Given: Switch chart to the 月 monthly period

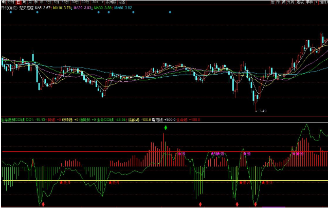Looking at the screenshot, I should (x=30, y=2).
